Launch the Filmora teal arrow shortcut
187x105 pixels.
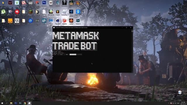tap(78, 21)
